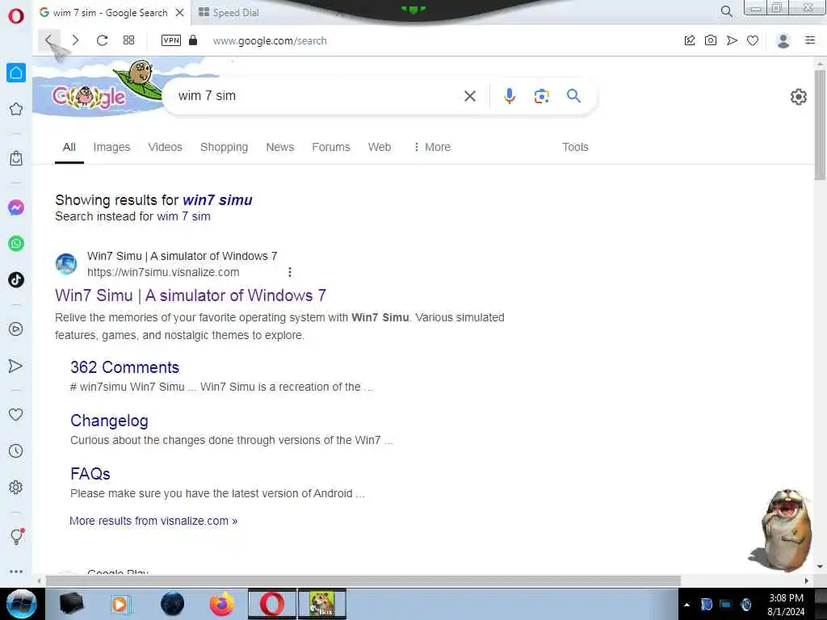Viewport: 827px width, 620px height.
Task: Open sidebar bookmarks star icon
Action: [16, 109]
